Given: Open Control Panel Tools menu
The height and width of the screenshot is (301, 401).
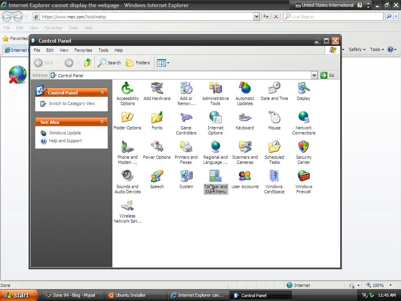Looking at the screenshot, I should click(103, 50).
